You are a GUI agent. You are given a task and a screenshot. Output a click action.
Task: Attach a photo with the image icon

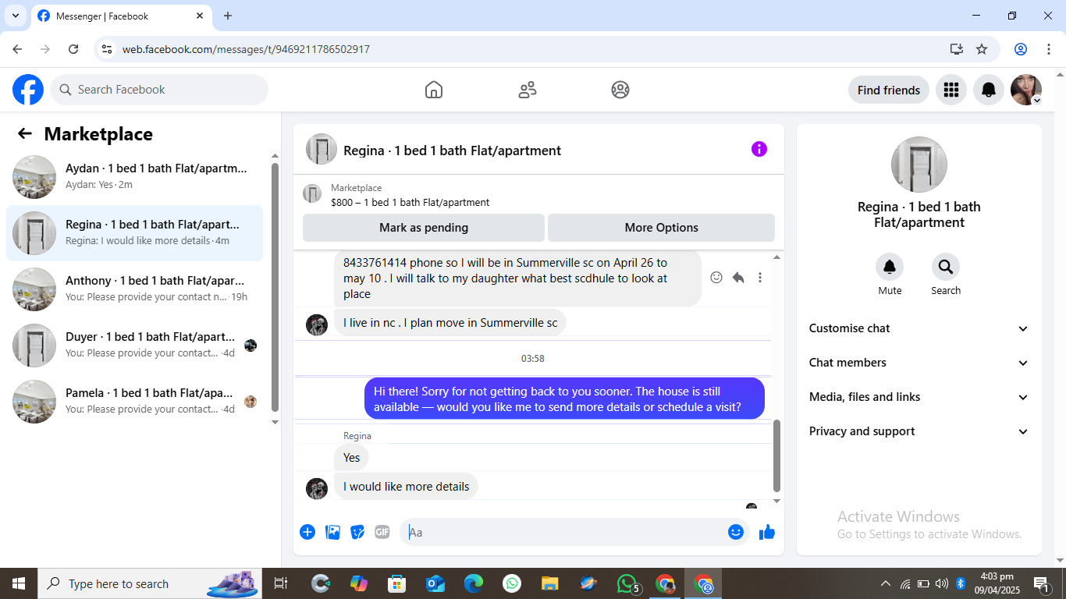[332, 532]
